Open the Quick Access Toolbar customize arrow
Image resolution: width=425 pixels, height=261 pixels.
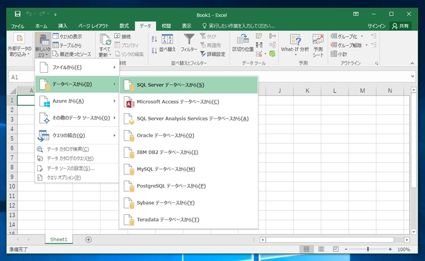pos(55,14)
